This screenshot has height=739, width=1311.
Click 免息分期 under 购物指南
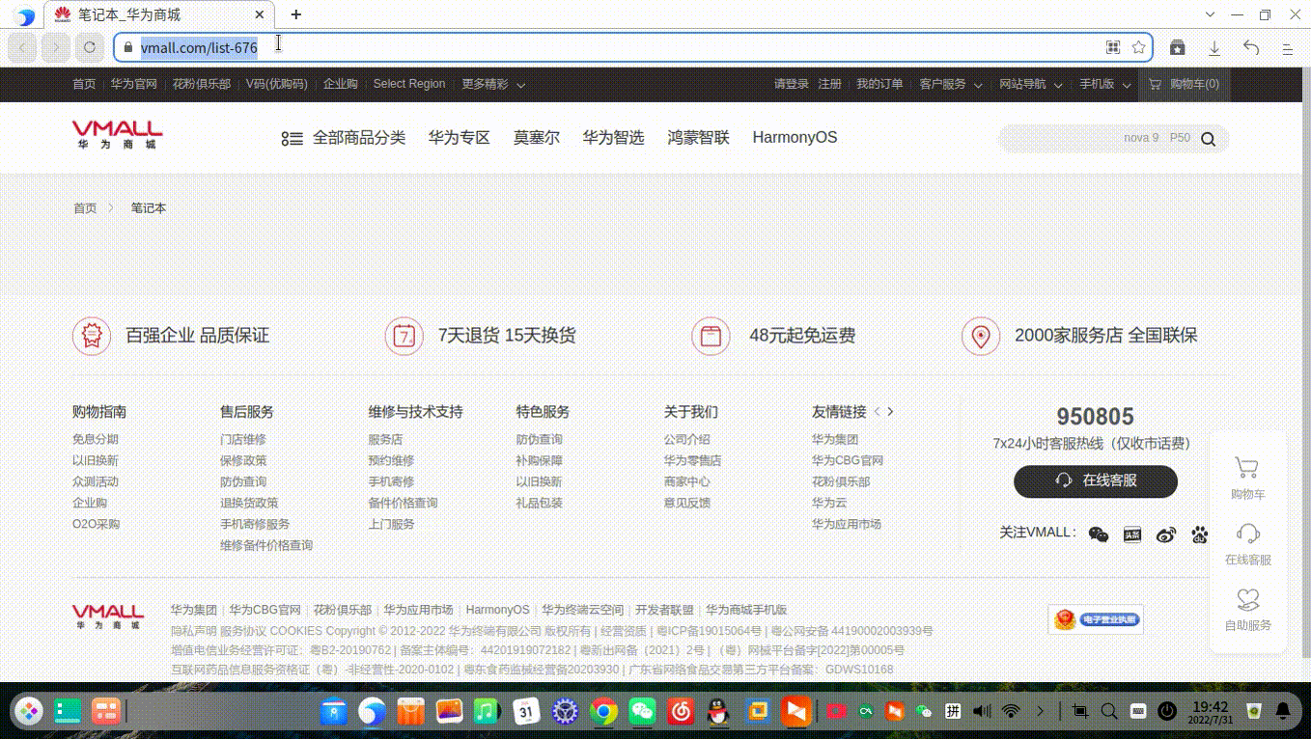click(96, 439)
